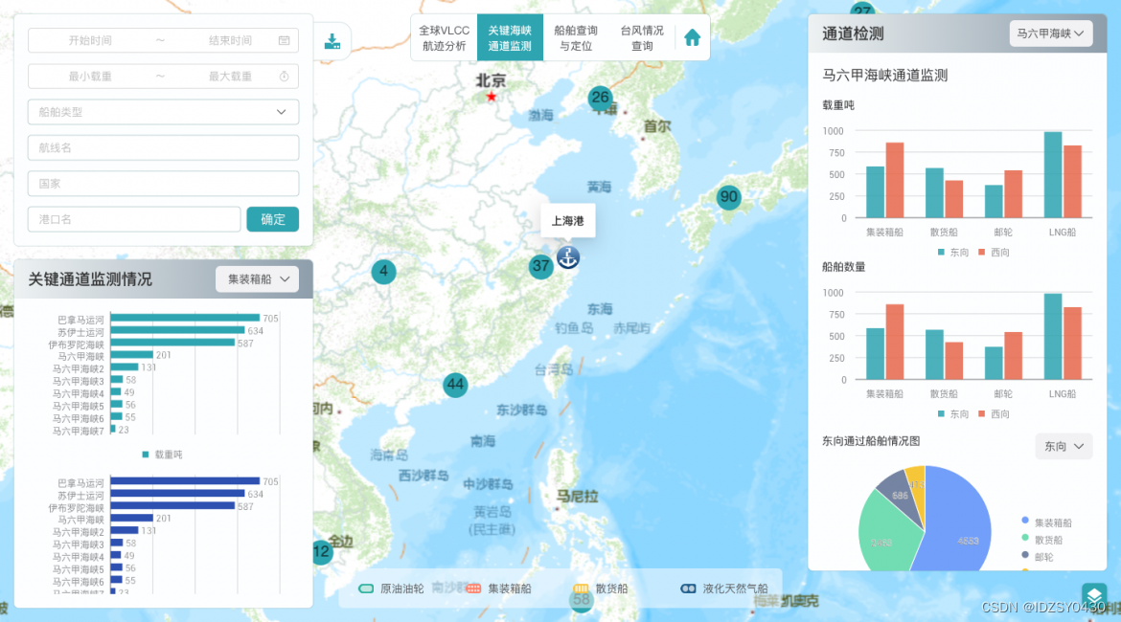The height and width of the screenshot is (622, 1121).
Task: Select ship cluster marker 4
Action: click(384, 272)
